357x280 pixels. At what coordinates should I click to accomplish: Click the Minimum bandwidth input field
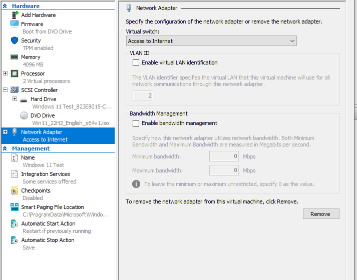pos(224,156)
